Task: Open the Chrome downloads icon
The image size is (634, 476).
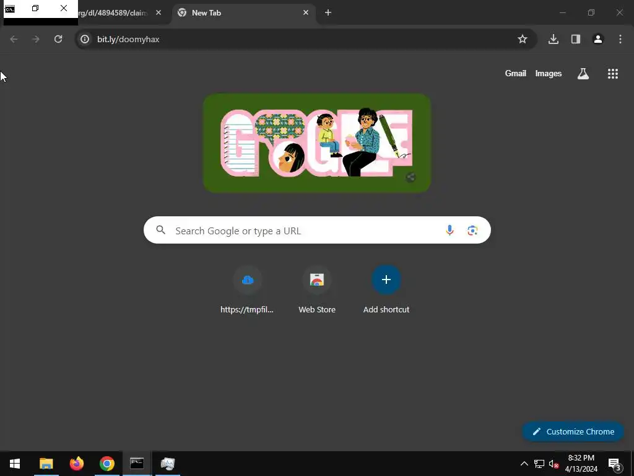Action: click(x=554, y=39)
